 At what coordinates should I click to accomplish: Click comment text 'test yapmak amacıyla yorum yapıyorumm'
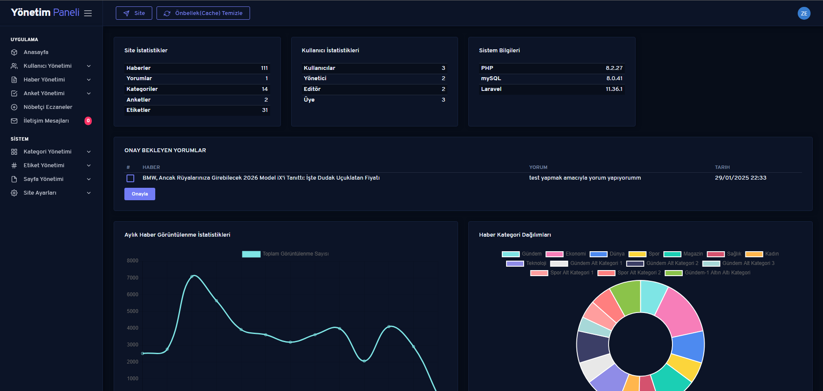[x=585, y=178]
